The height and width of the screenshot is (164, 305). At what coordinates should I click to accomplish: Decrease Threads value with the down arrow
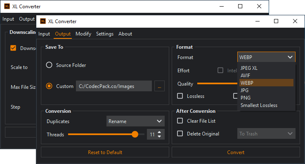click(x=159, y=136)
